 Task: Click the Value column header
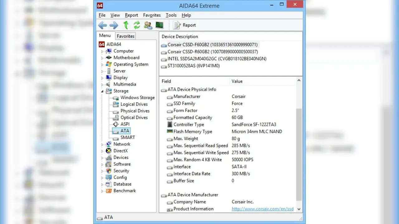pos(262,81)
